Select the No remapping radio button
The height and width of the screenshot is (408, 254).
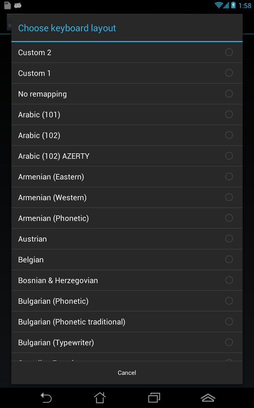[229, 94]
